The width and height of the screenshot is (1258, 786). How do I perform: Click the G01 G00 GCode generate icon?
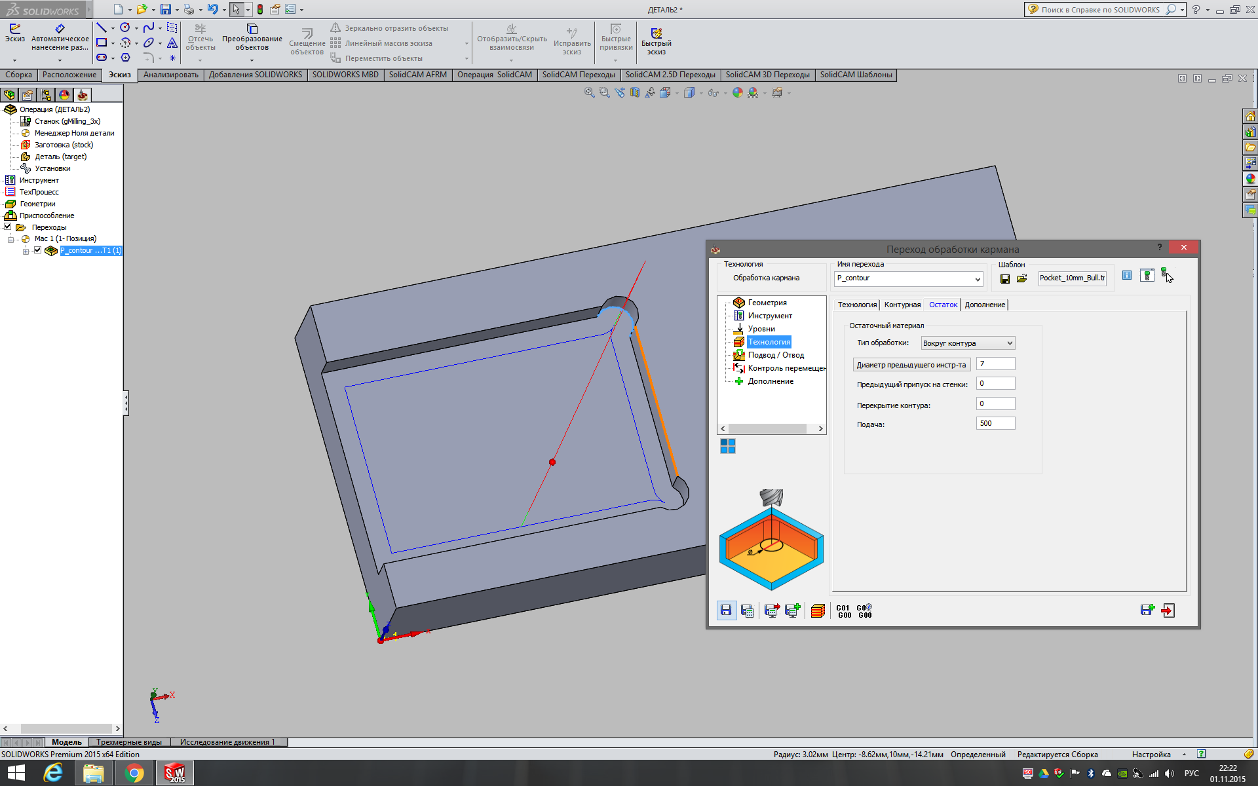point(844,610)
